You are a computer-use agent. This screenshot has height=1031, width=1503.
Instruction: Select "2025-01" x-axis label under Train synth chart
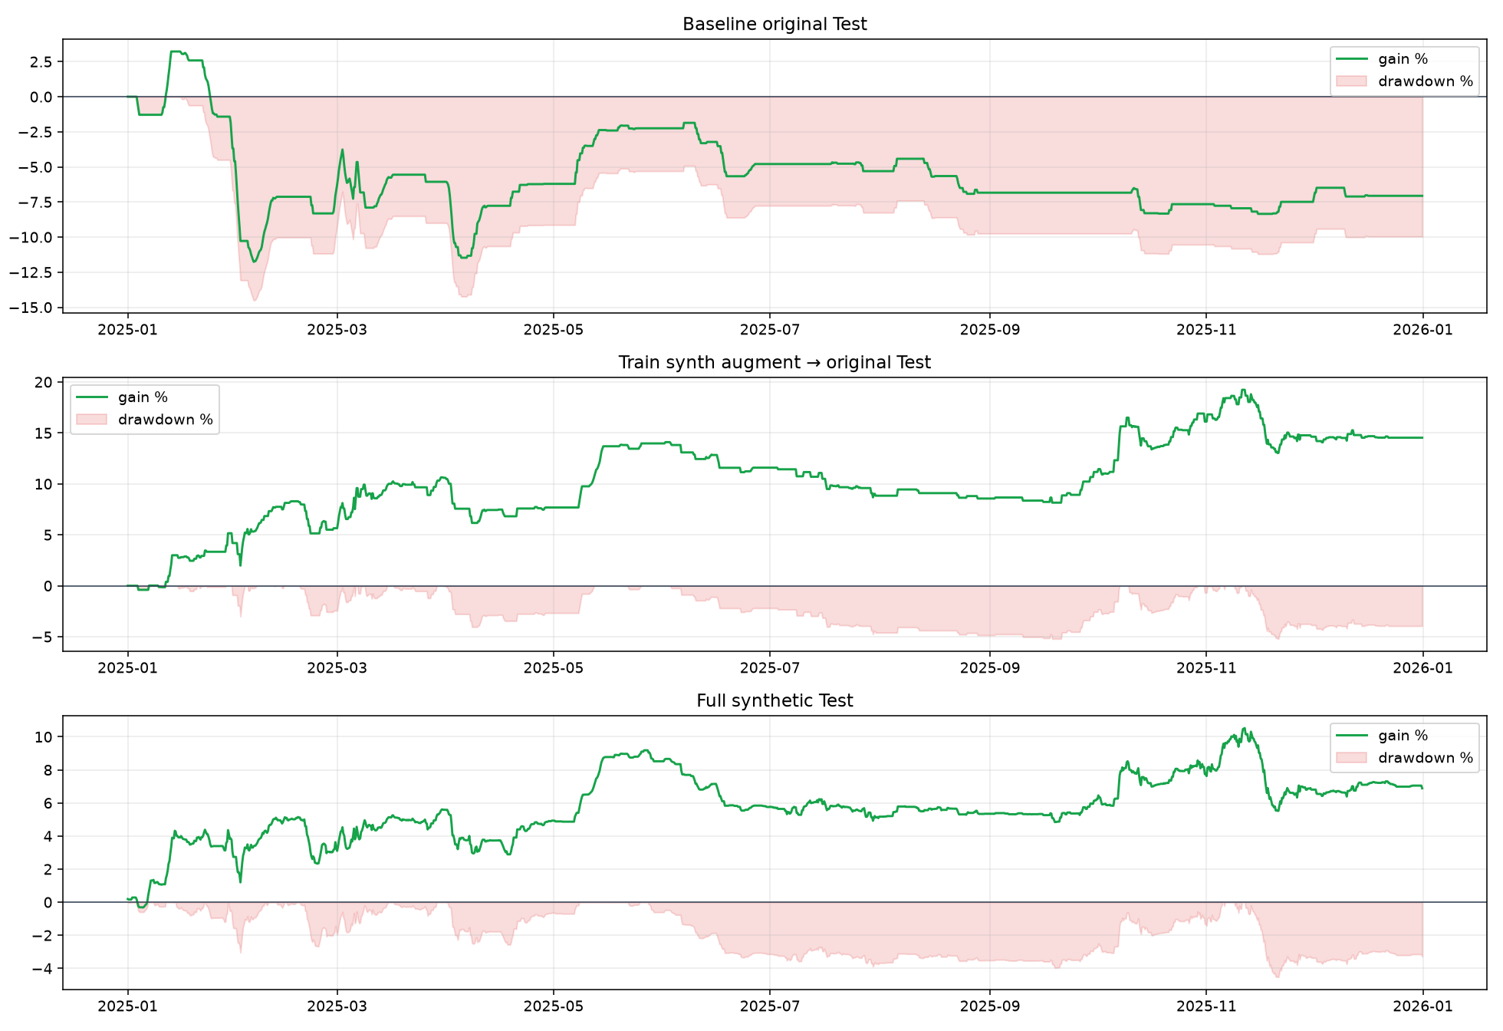[x=127, y=668]
